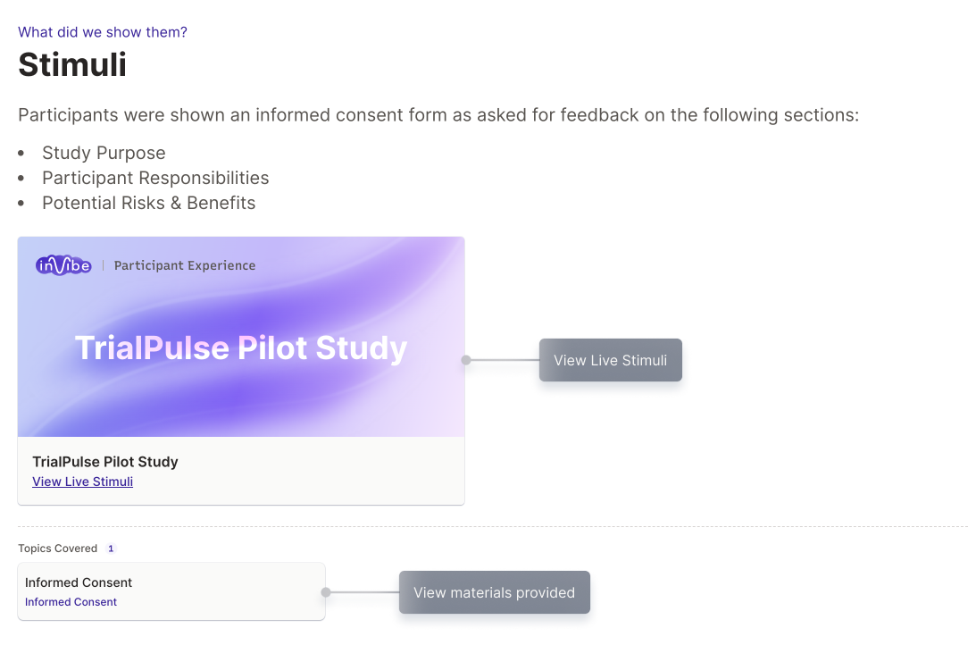Viewport: 976px width, 645px height.
Task: Click the inVibe logo in the banner
Action: [63, 265]
